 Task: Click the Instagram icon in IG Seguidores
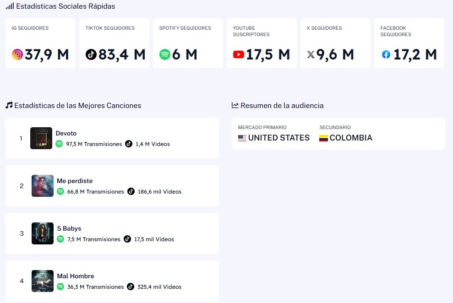click(x=17, y=55)
